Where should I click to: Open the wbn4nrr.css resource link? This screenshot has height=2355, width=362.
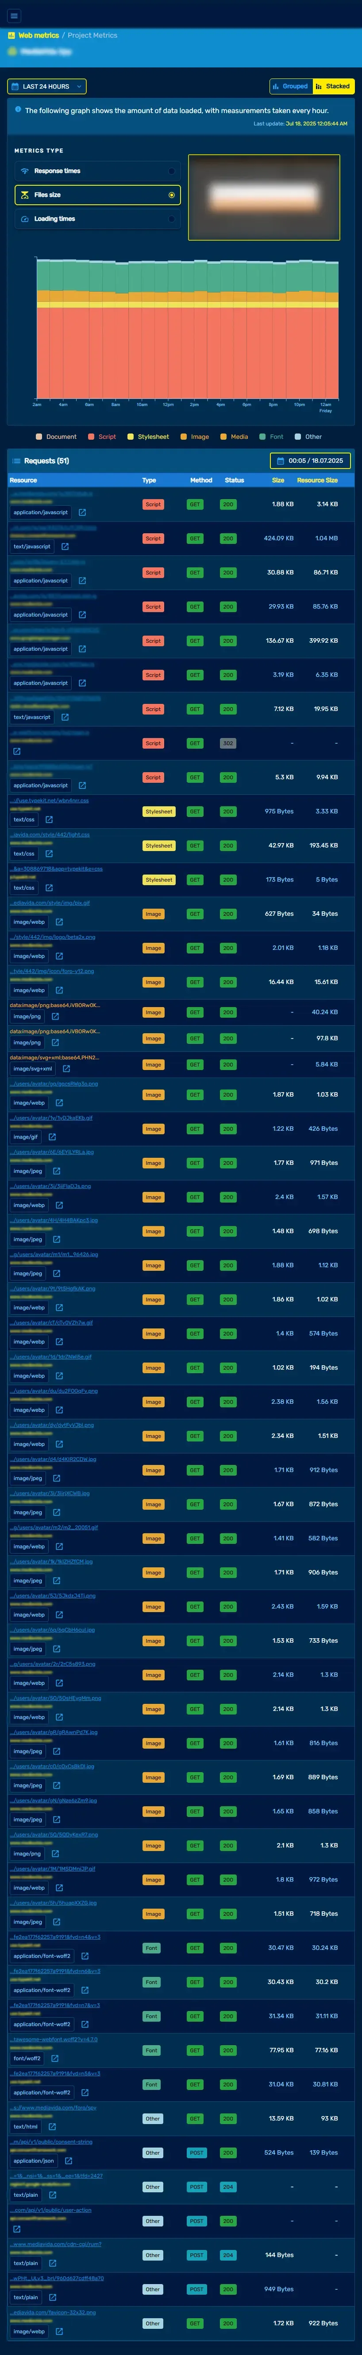click(x=50, y=800)
